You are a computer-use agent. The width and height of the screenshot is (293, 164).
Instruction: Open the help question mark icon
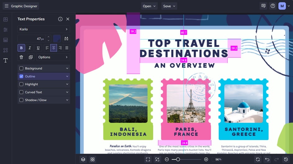coord(273,6)
